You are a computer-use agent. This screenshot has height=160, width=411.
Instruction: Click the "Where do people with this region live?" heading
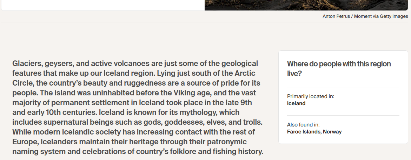(x=339, y=68)
